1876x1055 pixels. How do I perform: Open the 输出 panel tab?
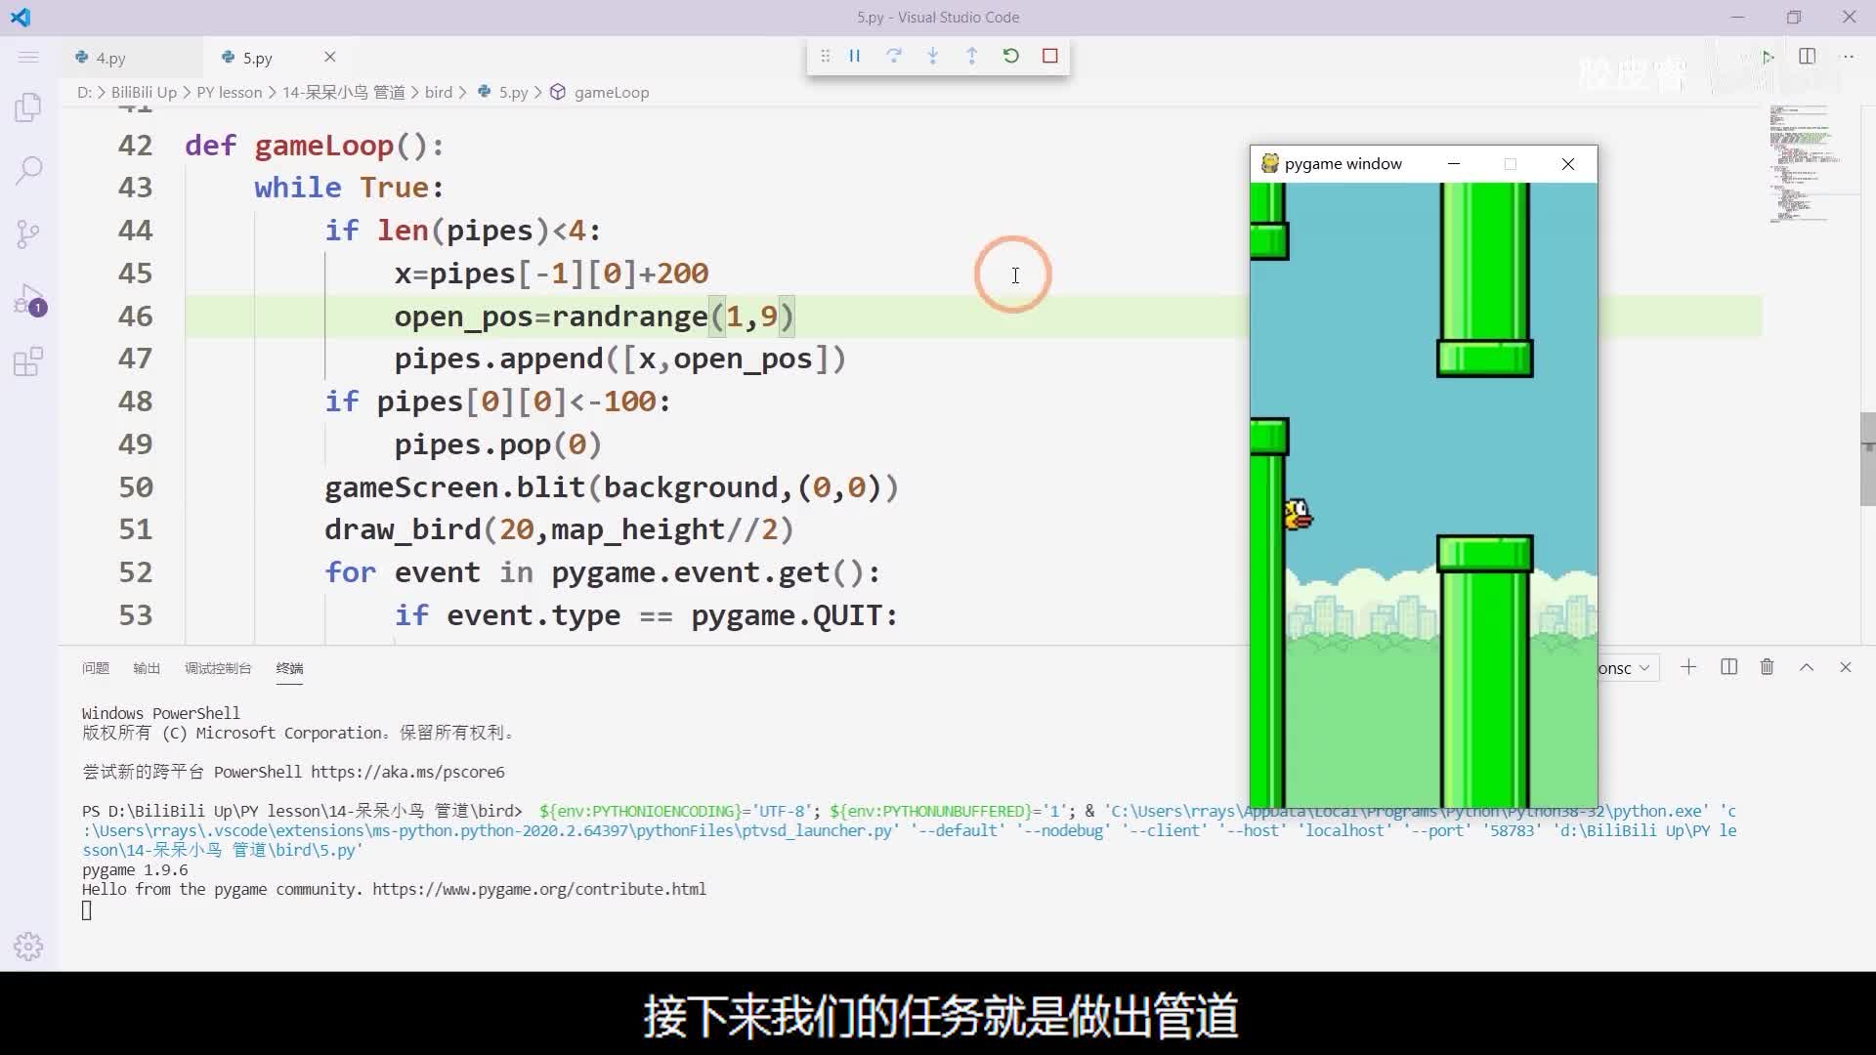point(147,668)
